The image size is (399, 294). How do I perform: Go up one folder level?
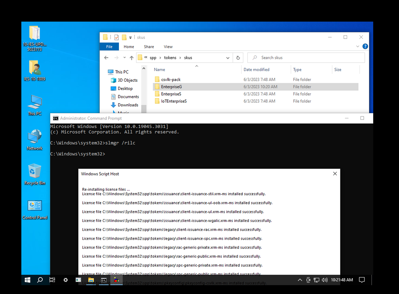click(131, 58)
